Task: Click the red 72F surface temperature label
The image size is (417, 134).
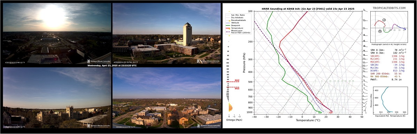Action: pyautogui.click(x=331, y=113)
